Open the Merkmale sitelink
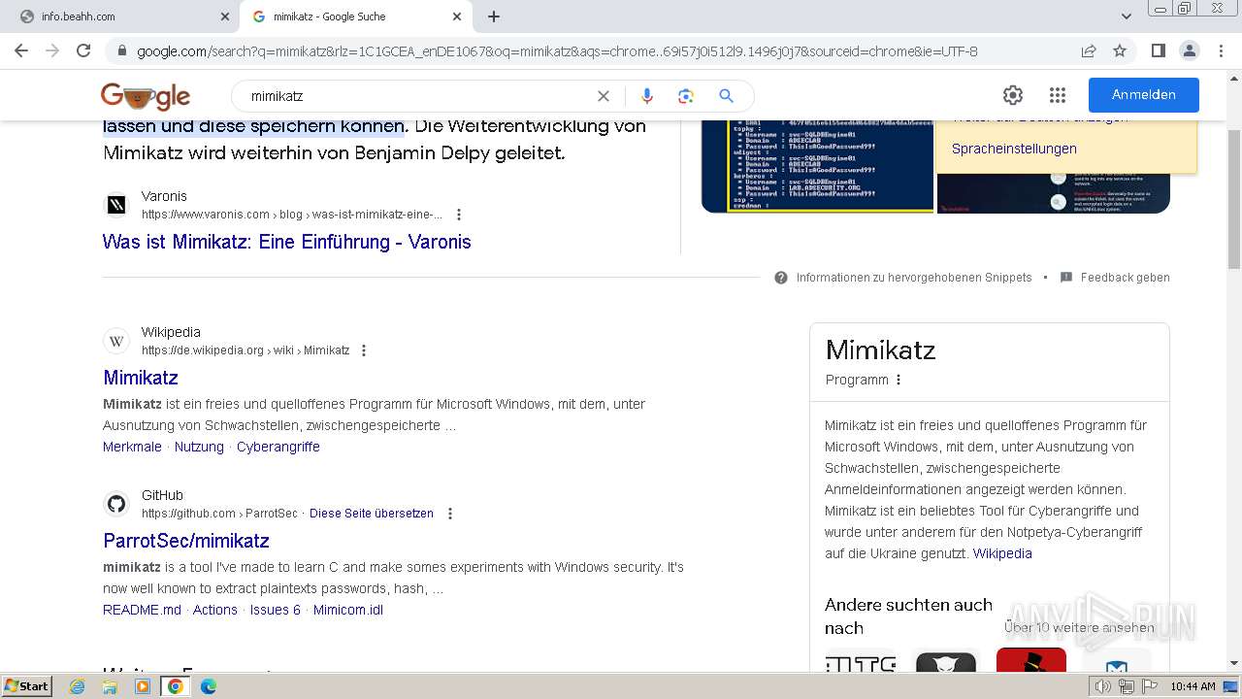The image size is (1242, 699). click(132, 447)
